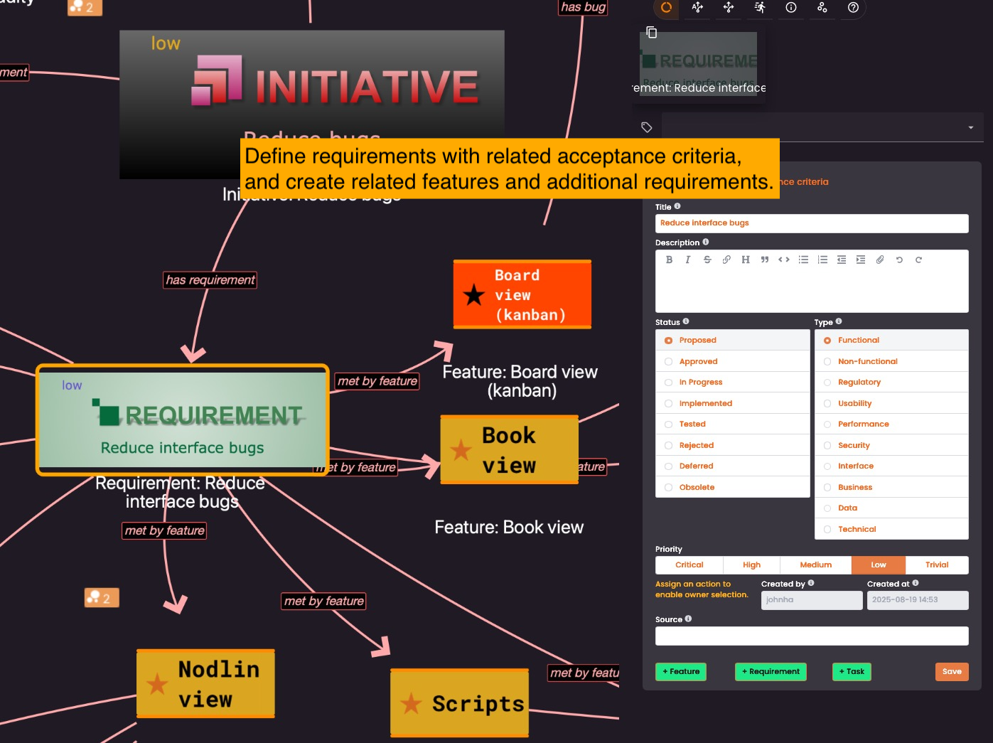
Task: Click into the Source input field
Action: click(x=811, y=636)
